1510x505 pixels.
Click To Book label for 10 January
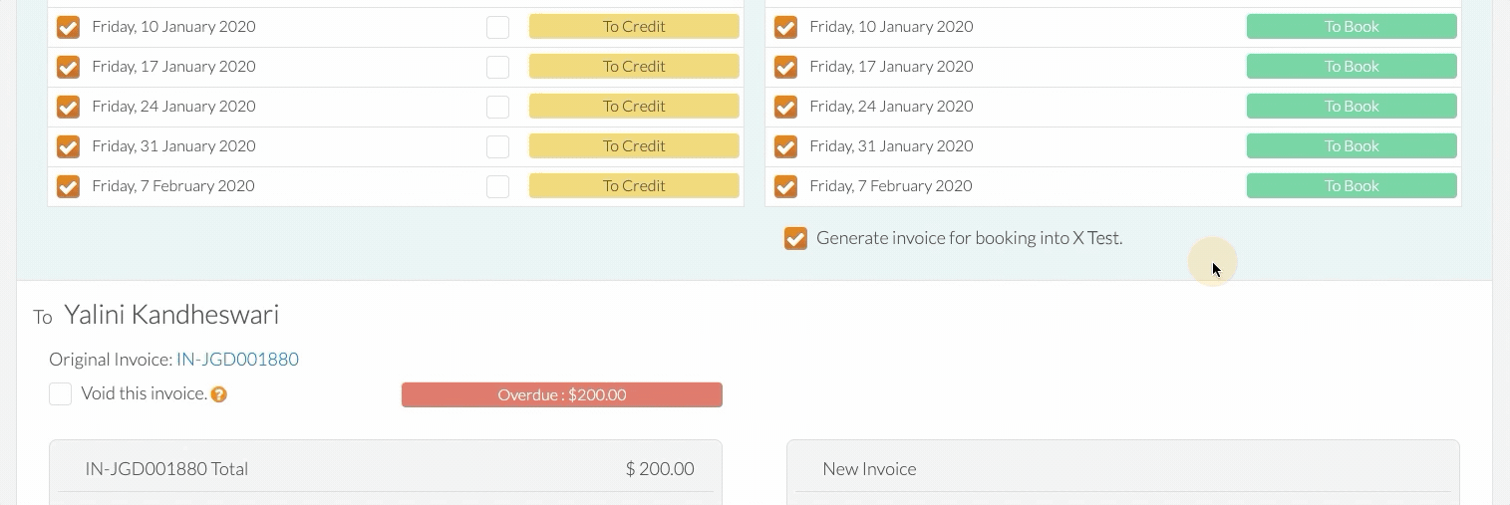pos(1352,27)
